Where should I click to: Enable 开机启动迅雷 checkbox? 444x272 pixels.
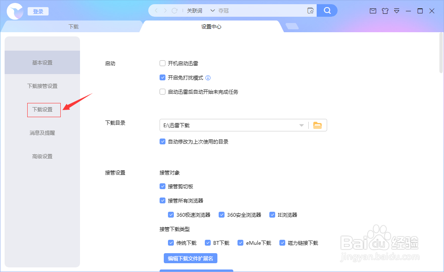tap(163, 63)
